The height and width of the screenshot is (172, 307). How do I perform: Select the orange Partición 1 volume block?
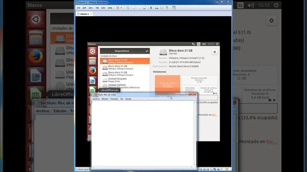tap(167, 84)
